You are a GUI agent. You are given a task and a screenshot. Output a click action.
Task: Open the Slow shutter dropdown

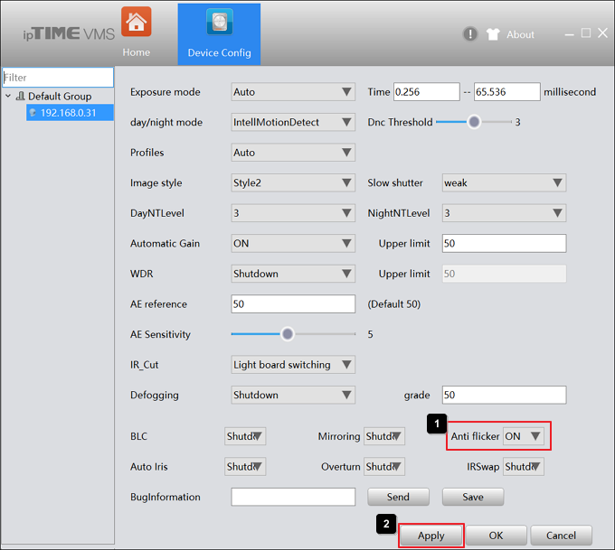pos(504,182)
